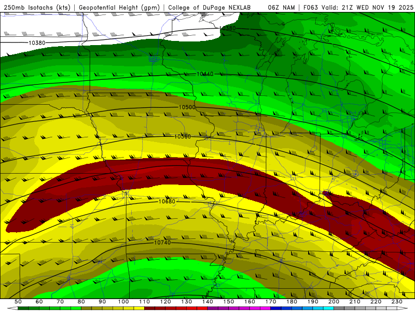This screenshot has width=415, height=311.
Task: Click the 90 value on the color scale
Action: point(102,302)
